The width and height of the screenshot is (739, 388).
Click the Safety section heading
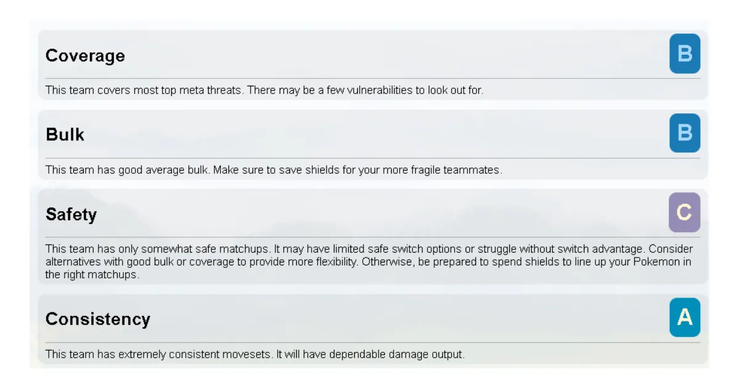point(71,214)
